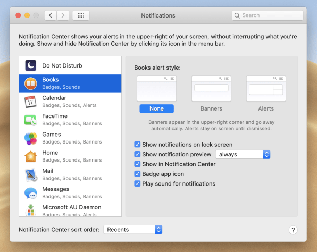Choose the Home app icon

[30, 156]
